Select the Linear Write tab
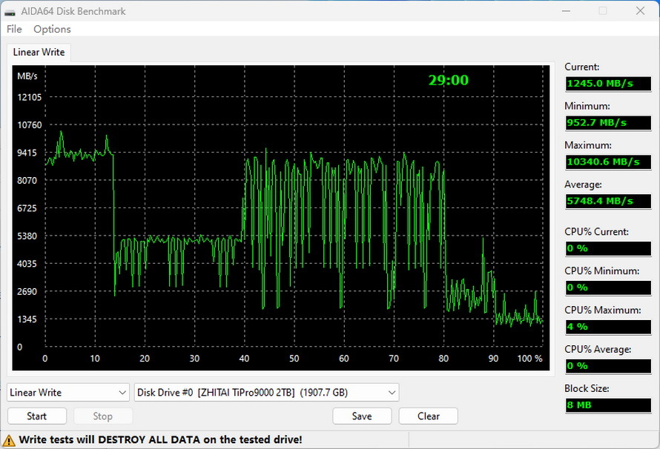This screenshot has width=660, height=449. tap(39, 52)
